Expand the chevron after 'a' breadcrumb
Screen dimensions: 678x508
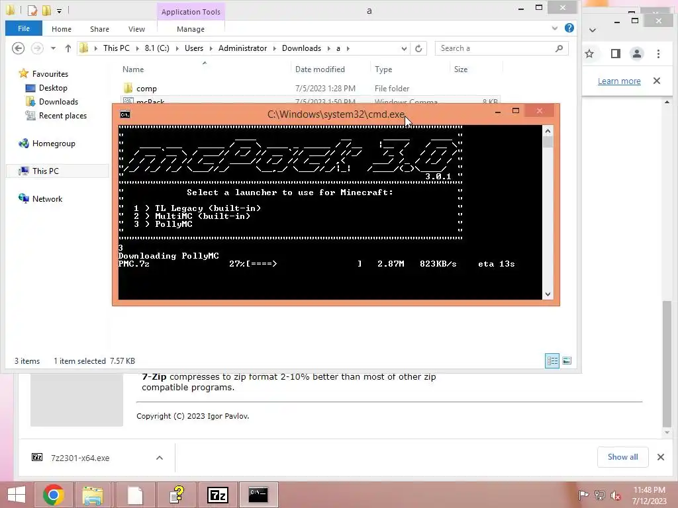[x=348, y=48]
